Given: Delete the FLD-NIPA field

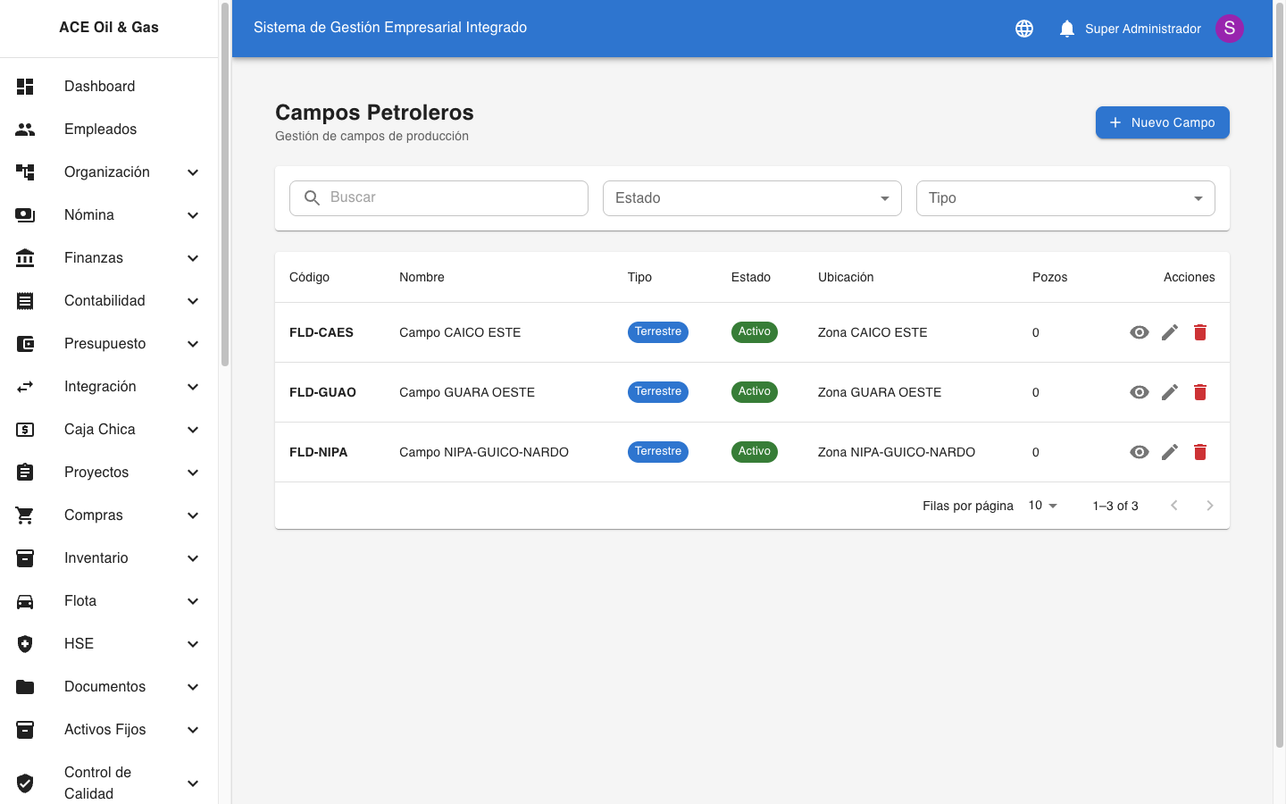Looking at the screenshot, I should [1199, 452].
